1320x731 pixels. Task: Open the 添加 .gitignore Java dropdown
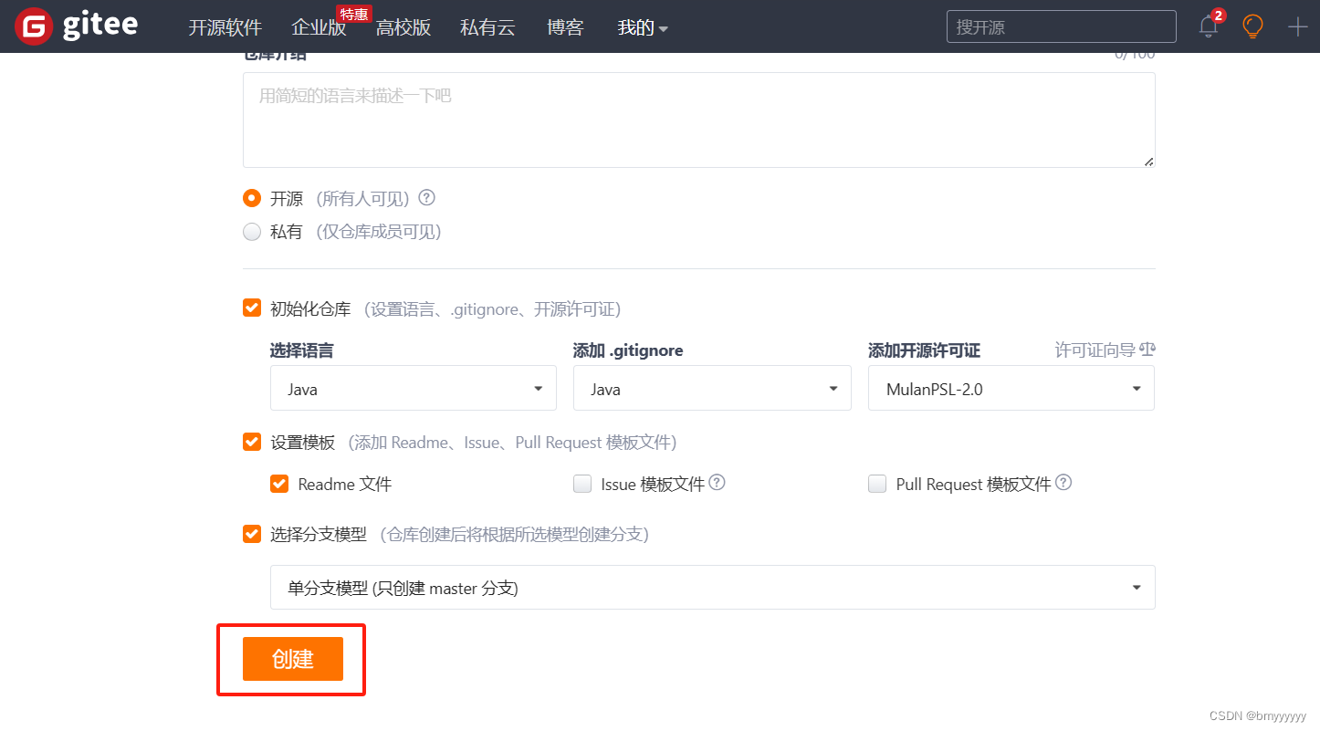point(712,389)
